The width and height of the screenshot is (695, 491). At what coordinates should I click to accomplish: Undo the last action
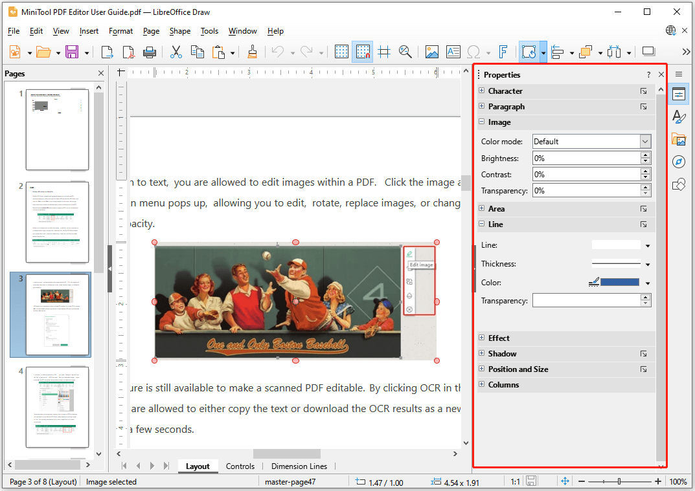pos(278,52)
